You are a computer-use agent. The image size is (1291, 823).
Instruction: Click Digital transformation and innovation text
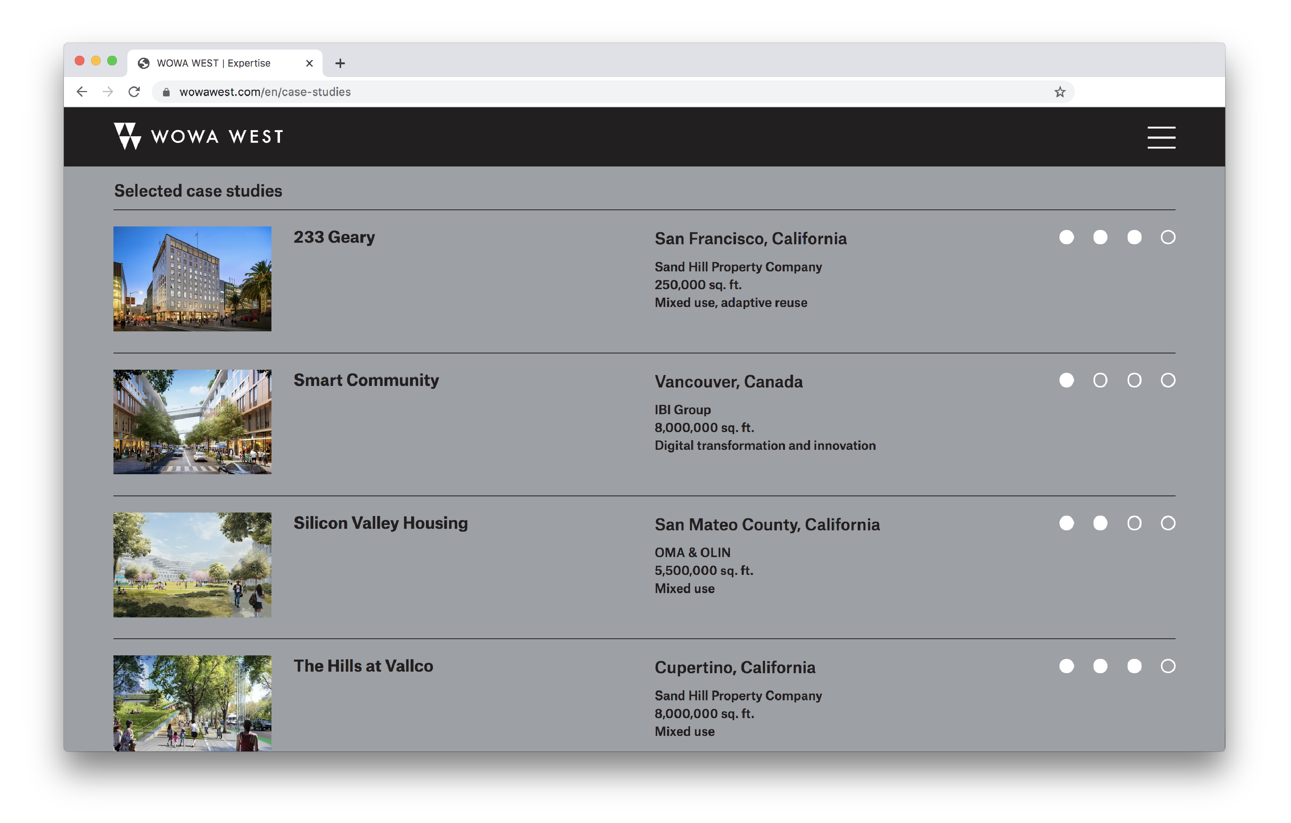click(x=765, y=446)
